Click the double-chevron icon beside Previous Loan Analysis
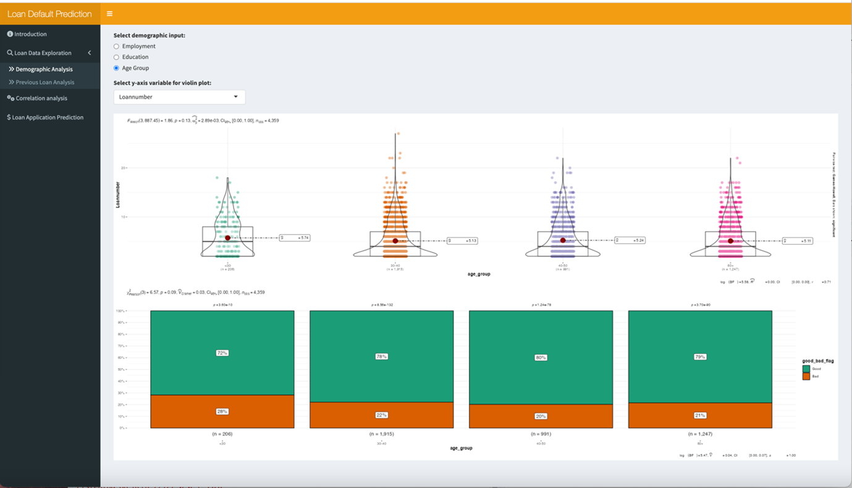 [11, 82]
